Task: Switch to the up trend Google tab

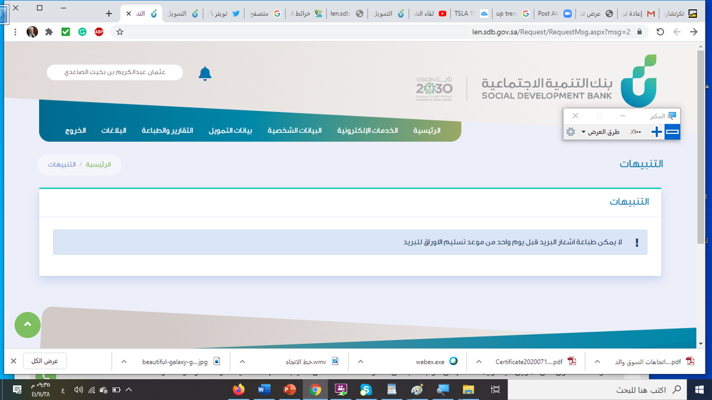Action: tap(512, 13)
